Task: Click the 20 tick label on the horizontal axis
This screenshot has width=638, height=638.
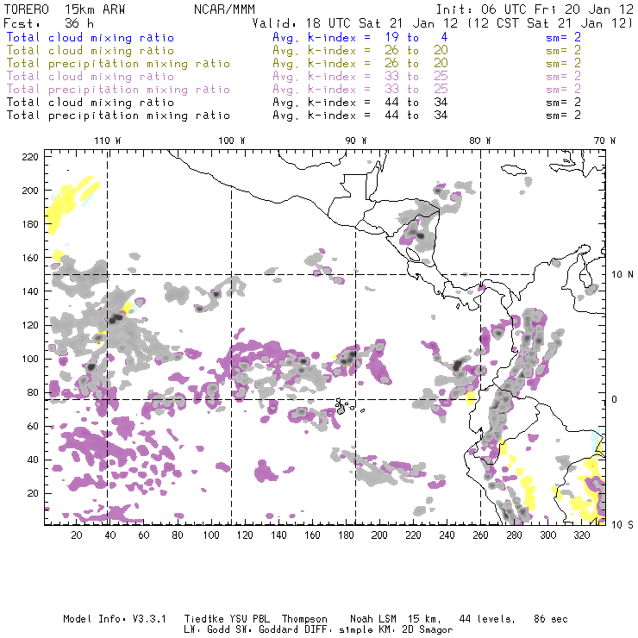Action: pyautogui.click(x=77, y=535)
